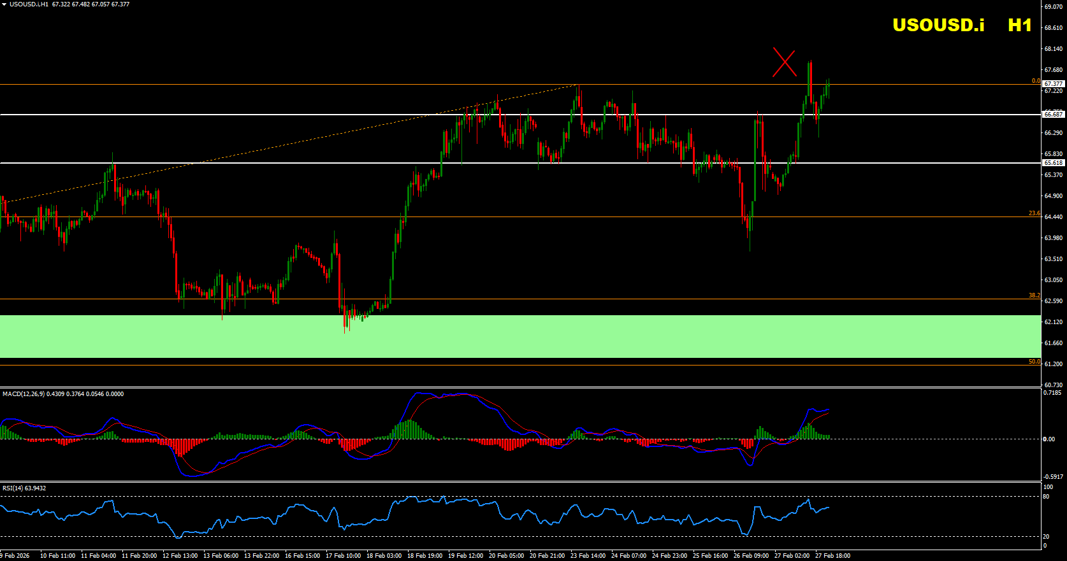This screenshot has width=1067, height=561.
Task: Click the Fibonacci 0.0 level label
Action: click(1035, 81)
